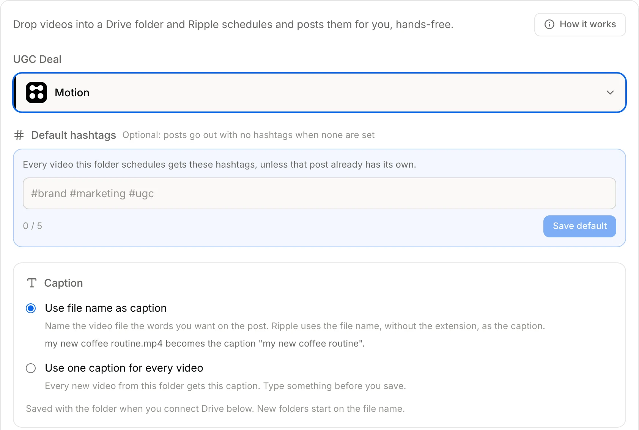
Task: Open the How it works guide
Action: click(x=580, y=25)
